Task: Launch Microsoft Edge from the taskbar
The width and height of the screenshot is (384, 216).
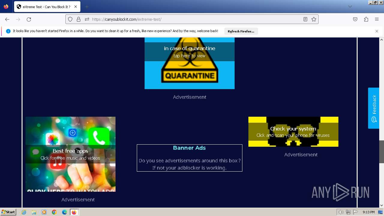Action: click(x=64, y=212)
